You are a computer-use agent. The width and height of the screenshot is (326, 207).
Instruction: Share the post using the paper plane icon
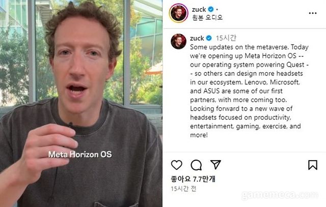pos(215,164)
